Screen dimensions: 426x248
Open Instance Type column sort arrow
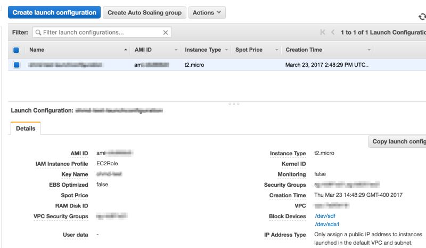[x=226, y=50]
